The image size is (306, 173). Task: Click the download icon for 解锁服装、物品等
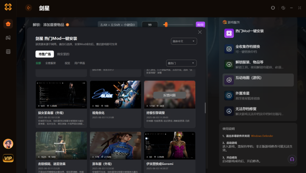click(229, 64)
